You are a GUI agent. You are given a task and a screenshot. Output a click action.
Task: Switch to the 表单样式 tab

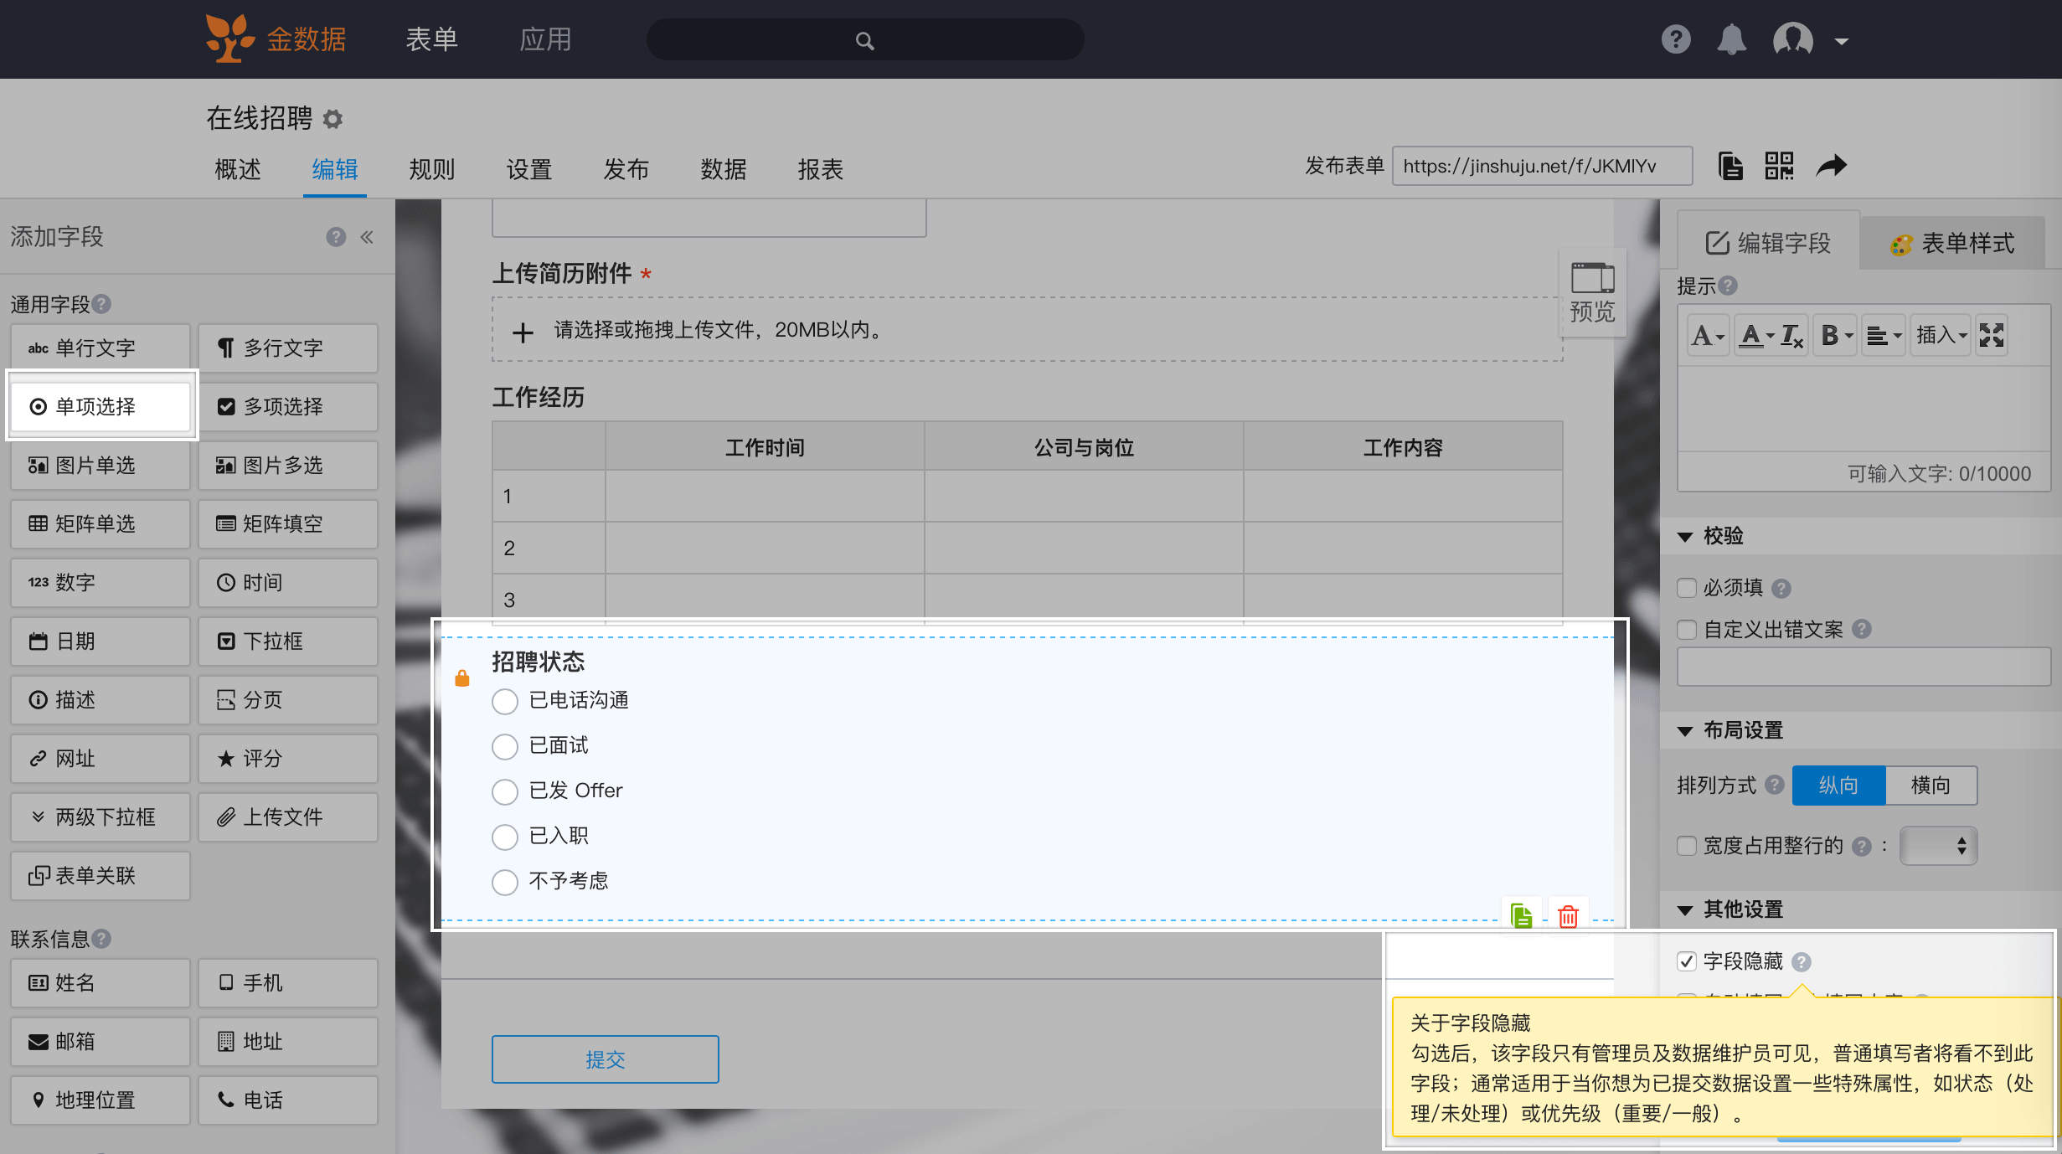[1952, 244]
